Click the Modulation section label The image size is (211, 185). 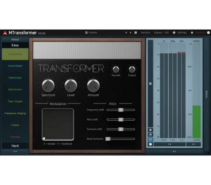point(58,104)
